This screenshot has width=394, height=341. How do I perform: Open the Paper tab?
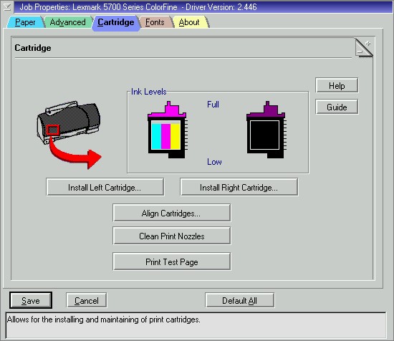[x=25, y=22]
